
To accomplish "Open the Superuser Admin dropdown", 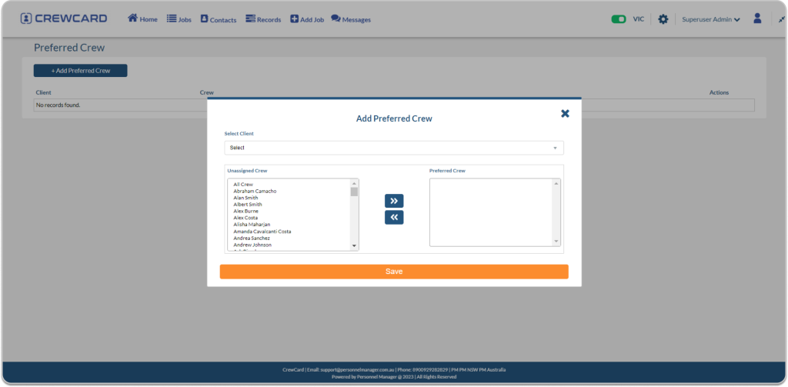I will (x=710, y=19).
